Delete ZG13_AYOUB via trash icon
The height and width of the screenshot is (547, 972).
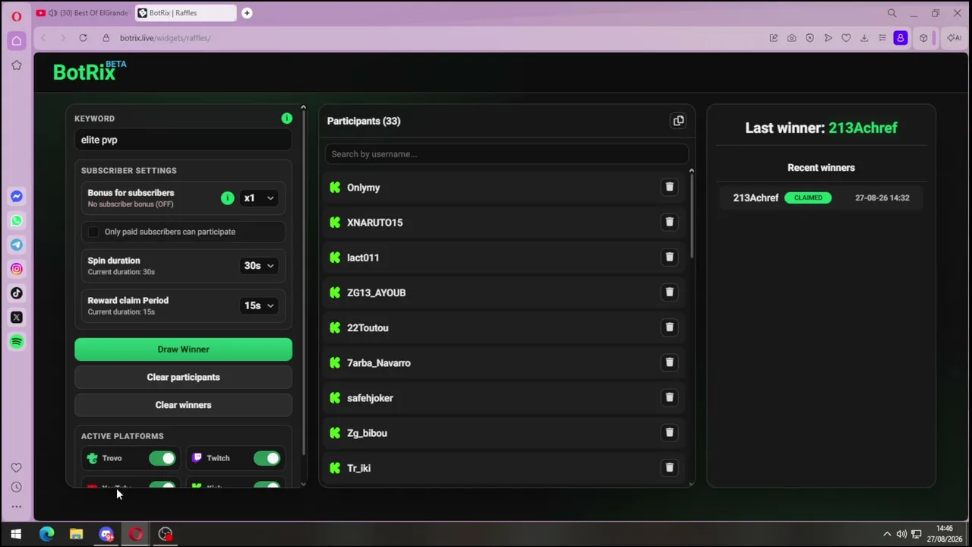[669, 292]
